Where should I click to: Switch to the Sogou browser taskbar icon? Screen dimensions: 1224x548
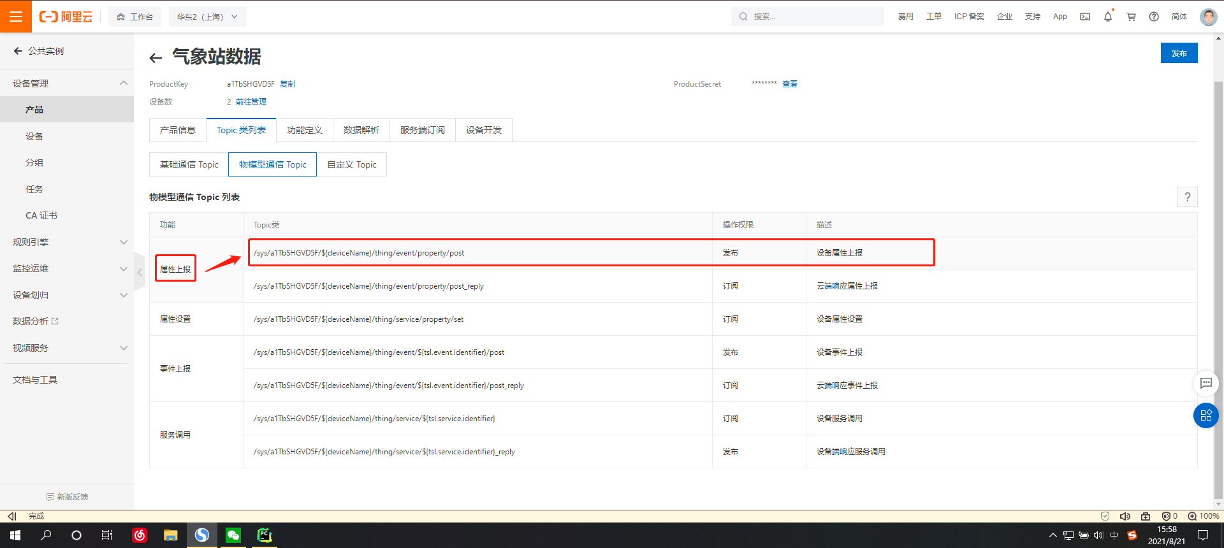pyautogui.click(x=201, y=535)
